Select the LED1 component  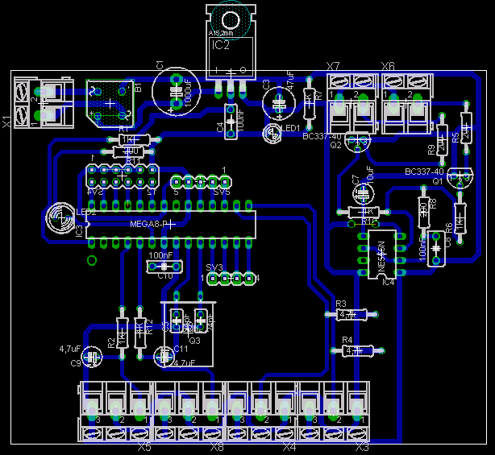coord(272,134)
